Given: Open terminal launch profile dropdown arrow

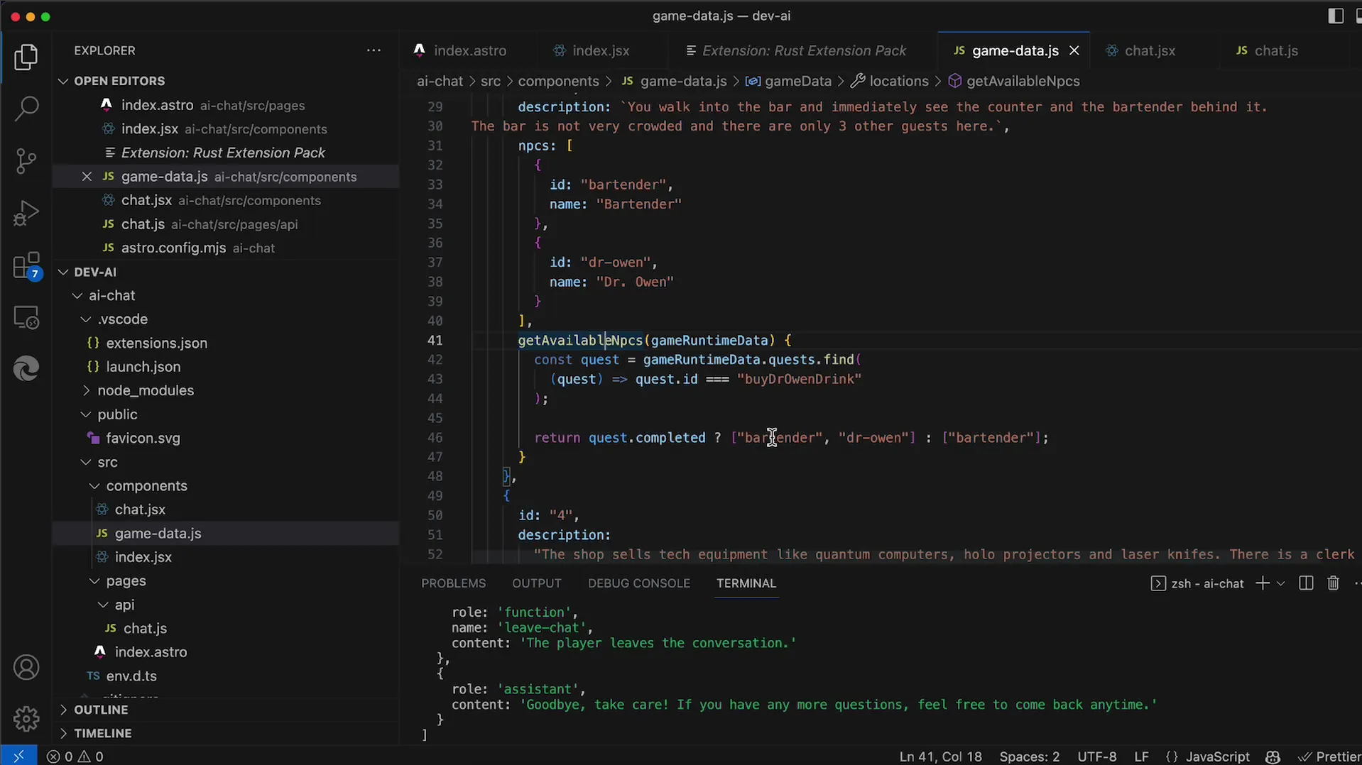Looking at the screenshot, I should click(1281, 583).
